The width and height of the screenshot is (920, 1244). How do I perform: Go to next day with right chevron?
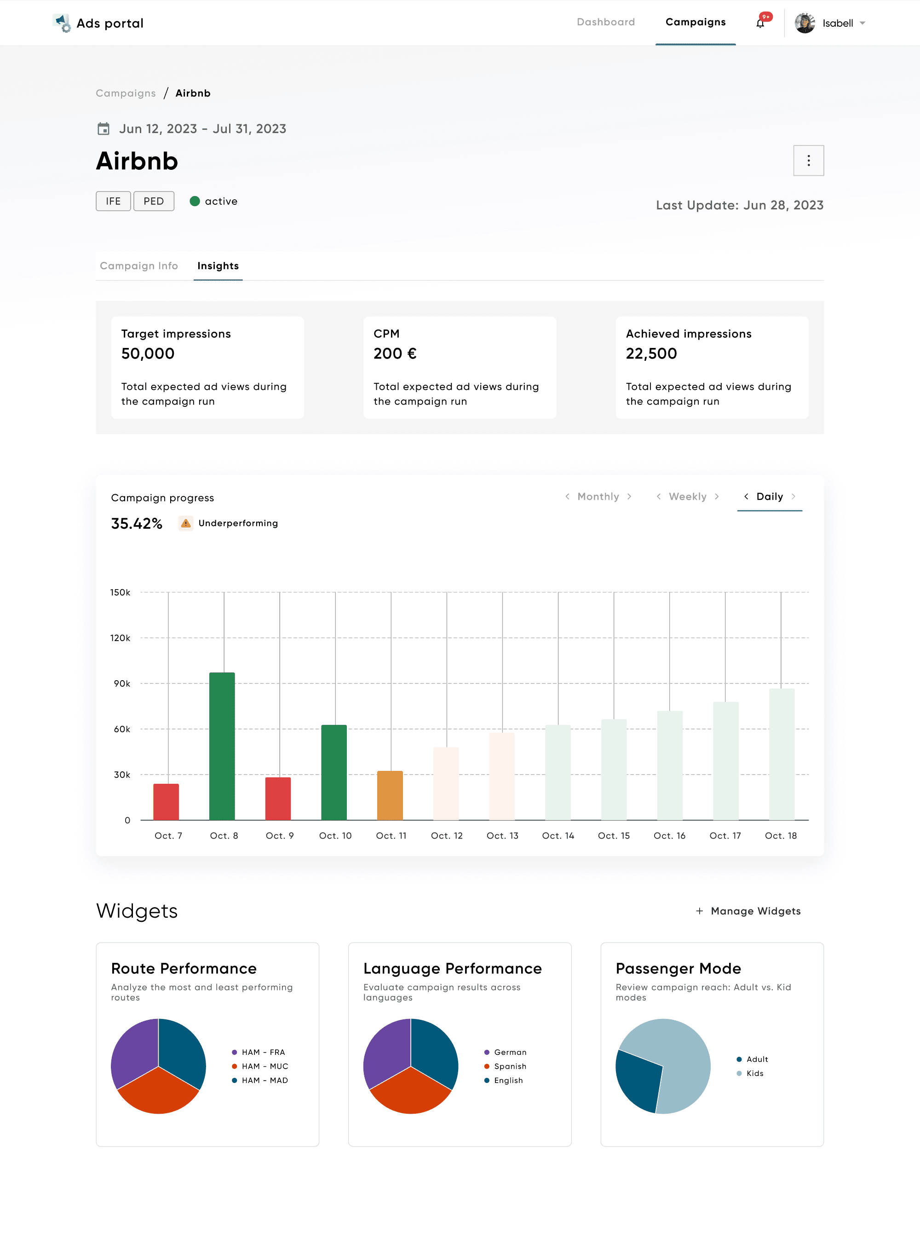pyautogui.click(x=793, y=497)
